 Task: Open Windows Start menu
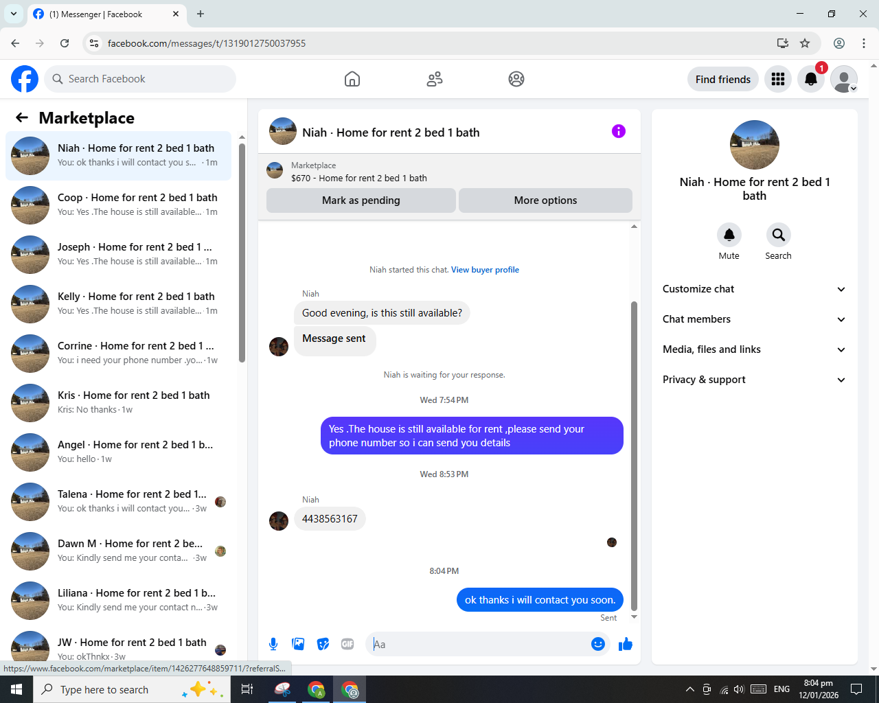(x=16, y=689)
